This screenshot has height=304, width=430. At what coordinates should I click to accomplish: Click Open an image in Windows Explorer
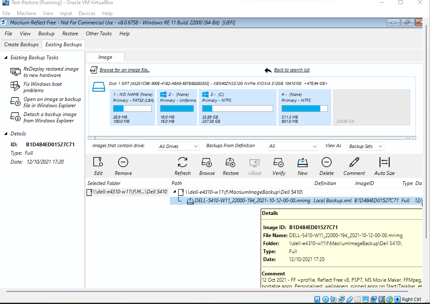(x=52, y=102)
